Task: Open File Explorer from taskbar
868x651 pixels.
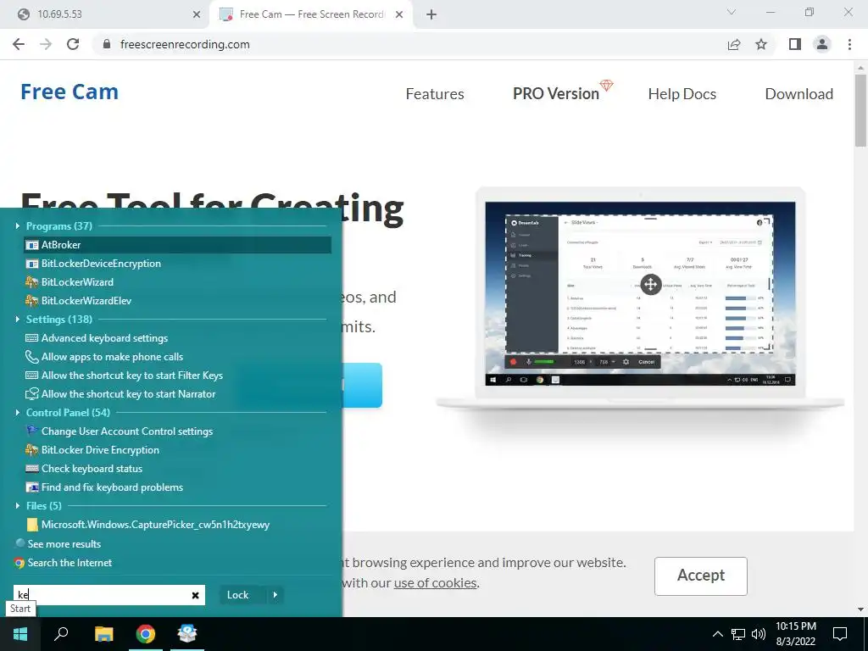Action: (103, 634)
